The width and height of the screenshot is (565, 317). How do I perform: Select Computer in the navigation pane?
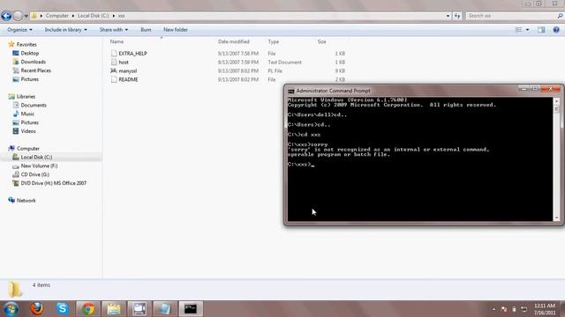(x=28, y=149)
